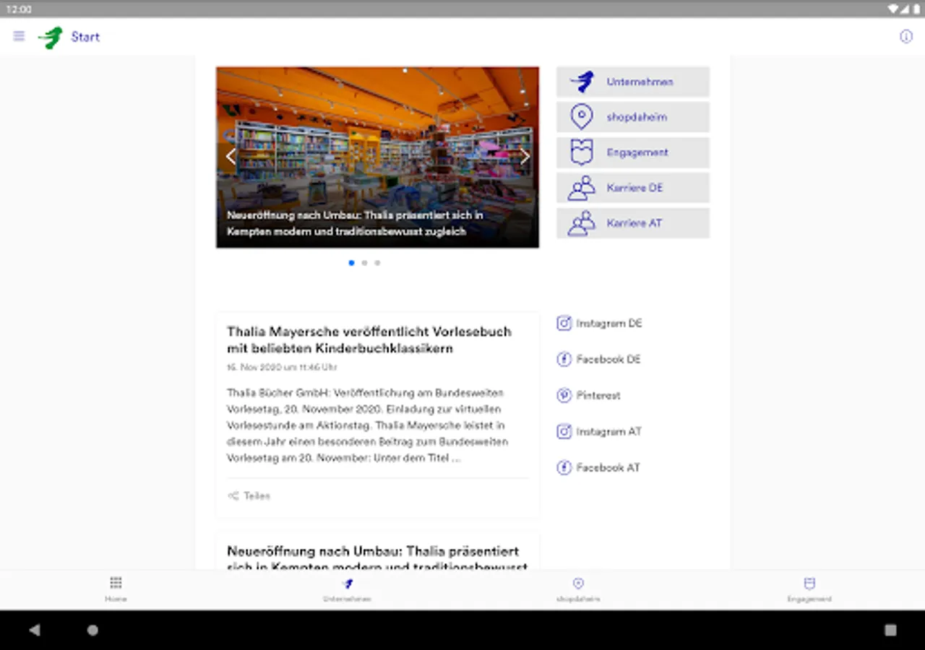Viewport: 925px width, 650px height.
Task: Open the Karriere AT tile
Action: coord(633,223)
